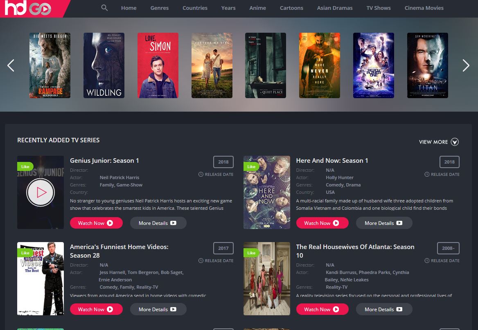Click More Details for Here And Now
This screenshot has height=330, width=478.
point(384,223)
